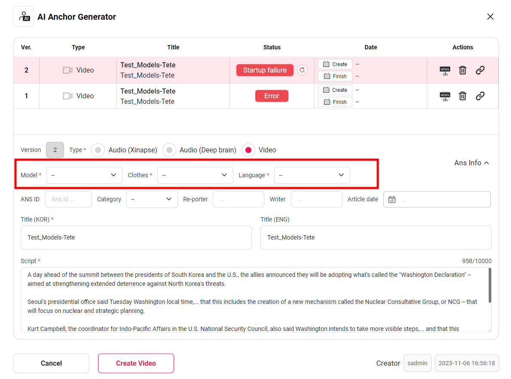Expand the Category dropdown
The width and height of the screenshot is (511, 379).
[152, 200]
